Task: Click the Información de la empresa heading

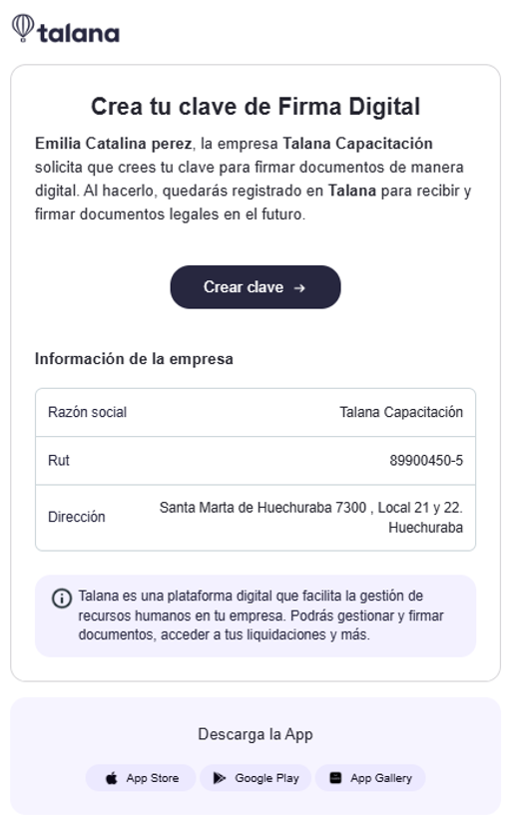Action: click(x=134, y=359)
